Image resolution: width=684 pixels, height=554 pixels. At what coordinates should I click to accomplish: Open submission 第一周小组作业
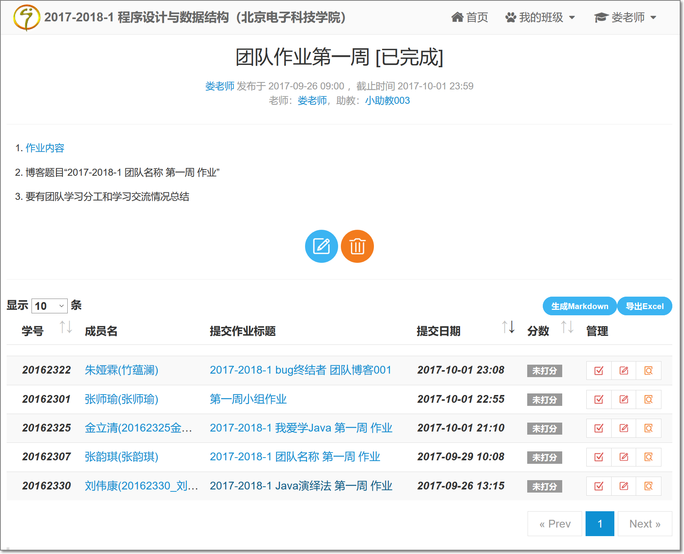(248, 399)
